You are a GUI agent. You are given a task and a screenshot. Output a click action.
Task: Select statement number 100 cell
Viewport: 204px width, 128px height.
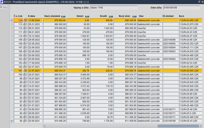(18, 75)
